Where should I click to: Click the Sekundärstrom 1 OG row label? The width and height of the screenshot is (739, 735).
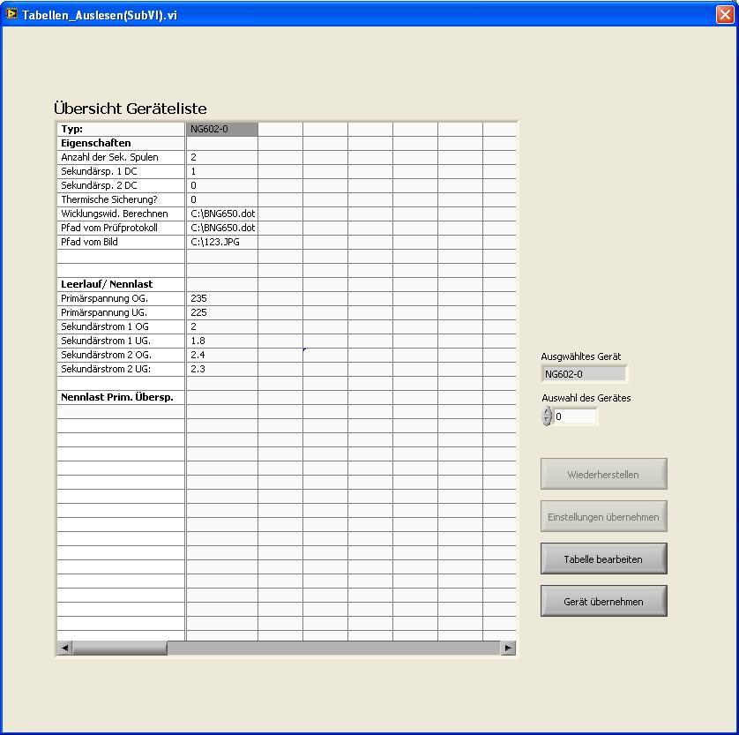coord(121,326)
